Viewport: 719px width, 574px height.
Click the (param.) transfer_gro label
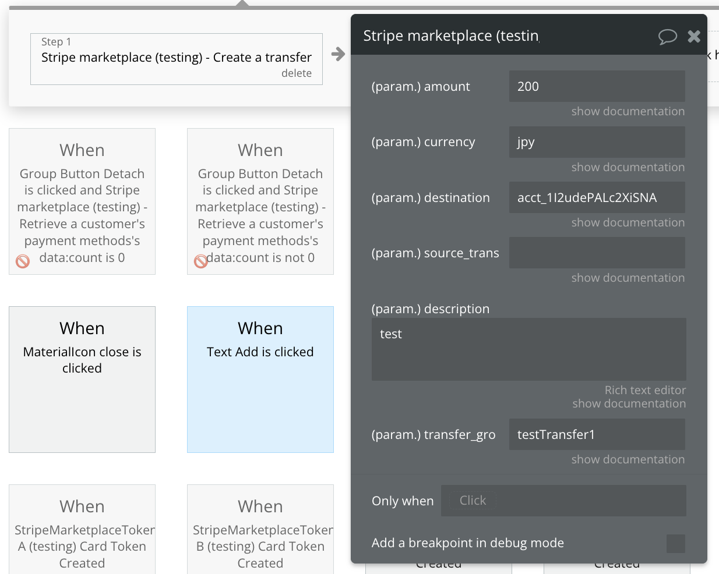tap(433, 435)
